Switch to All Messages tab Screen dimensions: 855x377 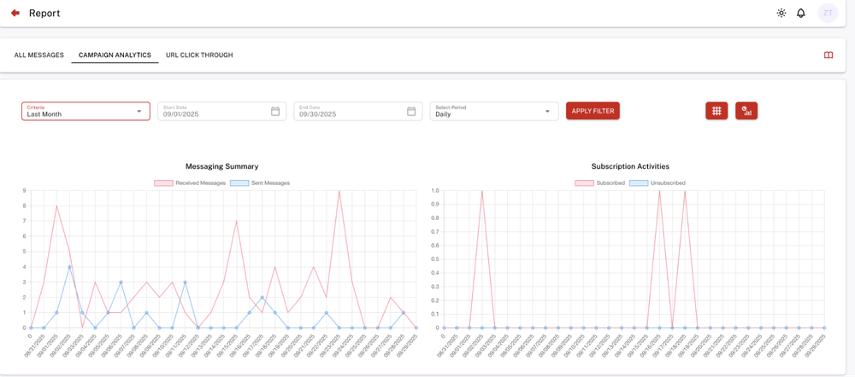point(39,55)
